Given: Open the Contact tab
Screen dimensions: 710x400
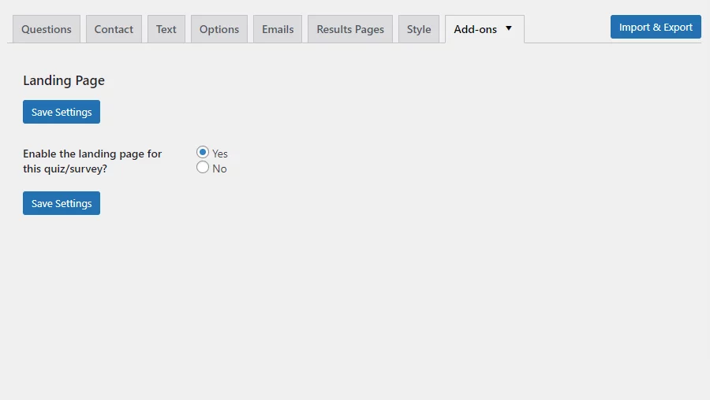Looking at the screenshot, I should click(x=114, y=29).
